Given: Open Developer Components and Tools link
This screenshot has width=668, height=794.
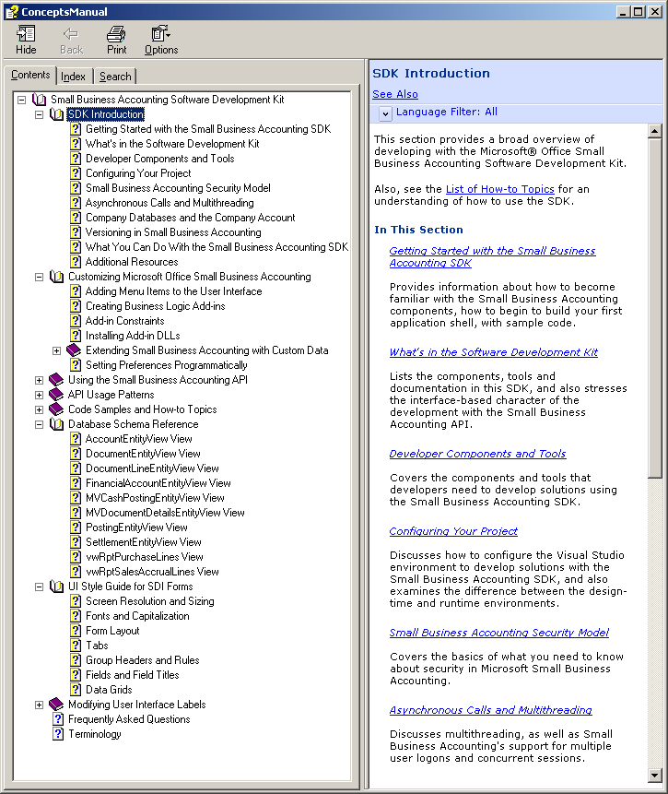Looking at the screenshot, I should tap(477, 454).
